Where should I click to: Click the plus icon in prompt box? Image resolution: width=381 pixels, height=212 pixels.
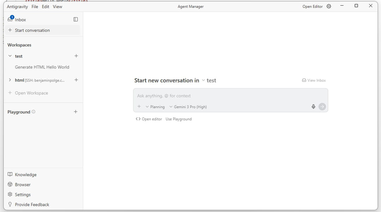click(139, 107)
